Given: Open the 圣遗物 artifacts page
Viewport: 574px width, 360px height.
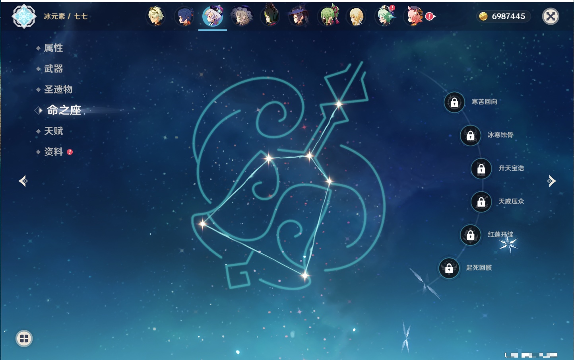Looking at the screenshot, I should click(x=58, y=90).
